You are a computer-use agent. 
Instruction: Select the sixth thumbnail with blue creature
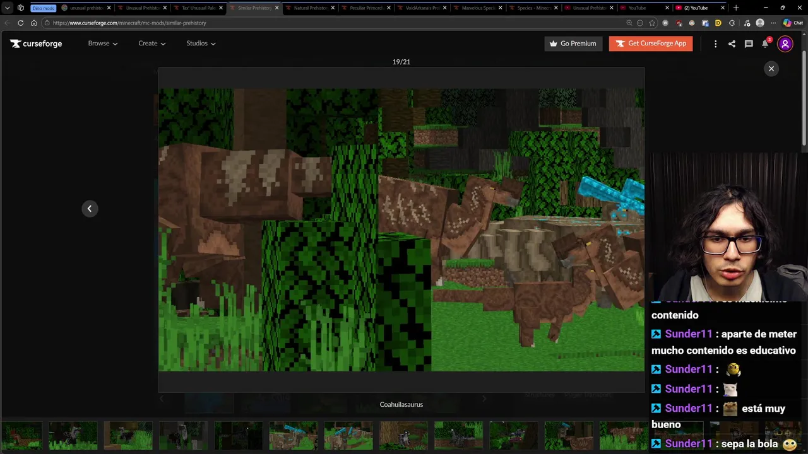click(x=294, y=436)
